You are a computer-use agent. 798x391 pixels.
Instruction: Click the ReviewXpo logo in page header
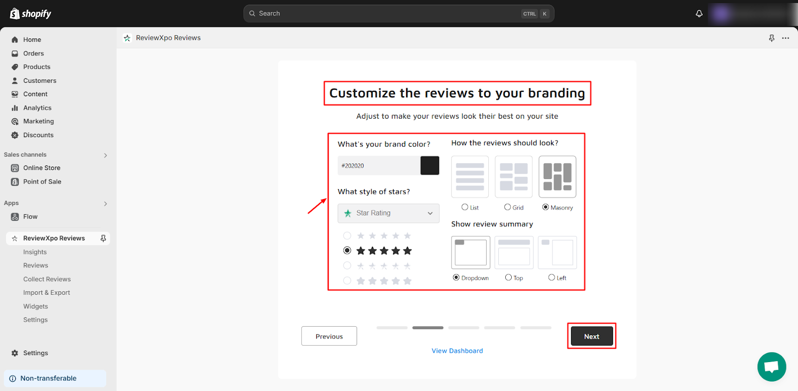click(x=127, y=38)
